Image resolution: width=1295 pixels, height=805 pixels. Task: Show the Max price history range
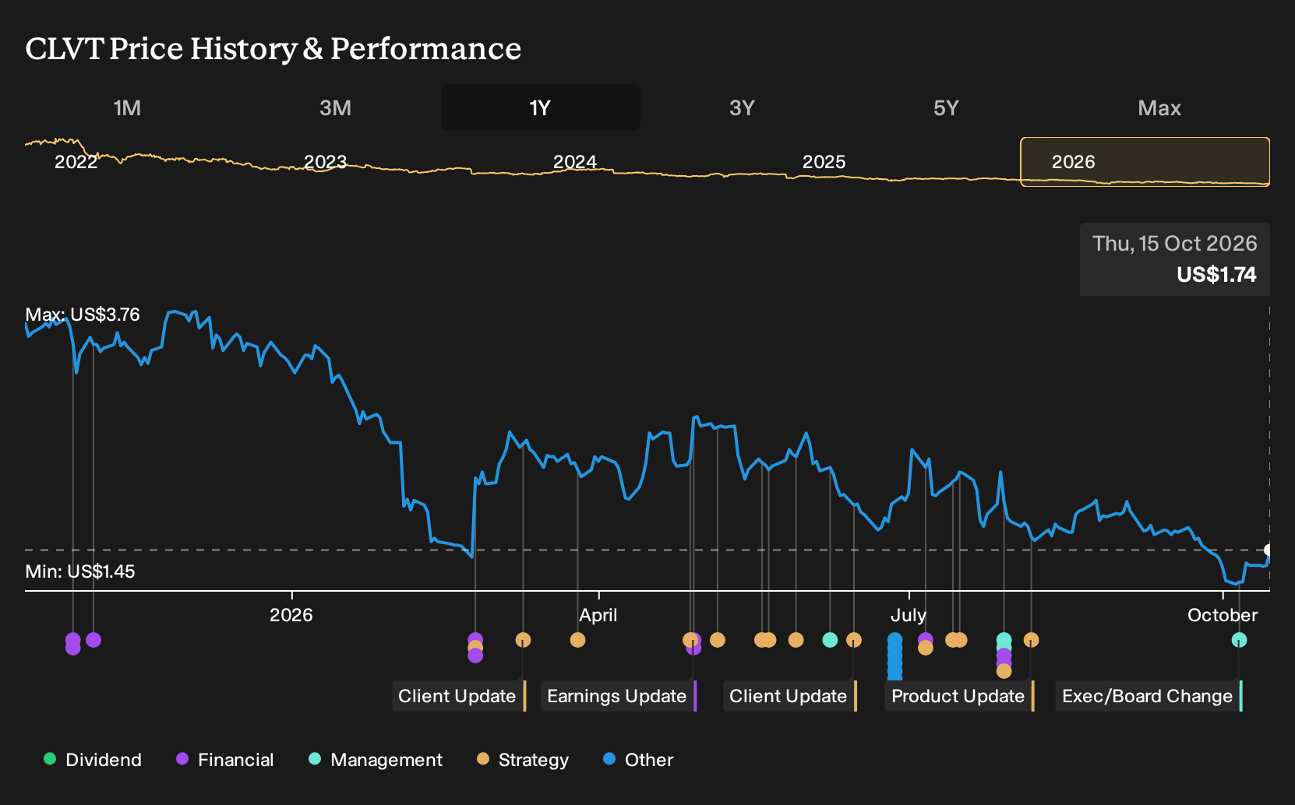(x=1159, y=107)
